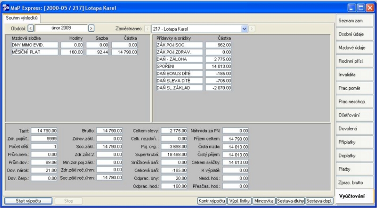This screenshot has height=208, width=377.
Task: Click the Superhrubá value field
Action: 174,154
